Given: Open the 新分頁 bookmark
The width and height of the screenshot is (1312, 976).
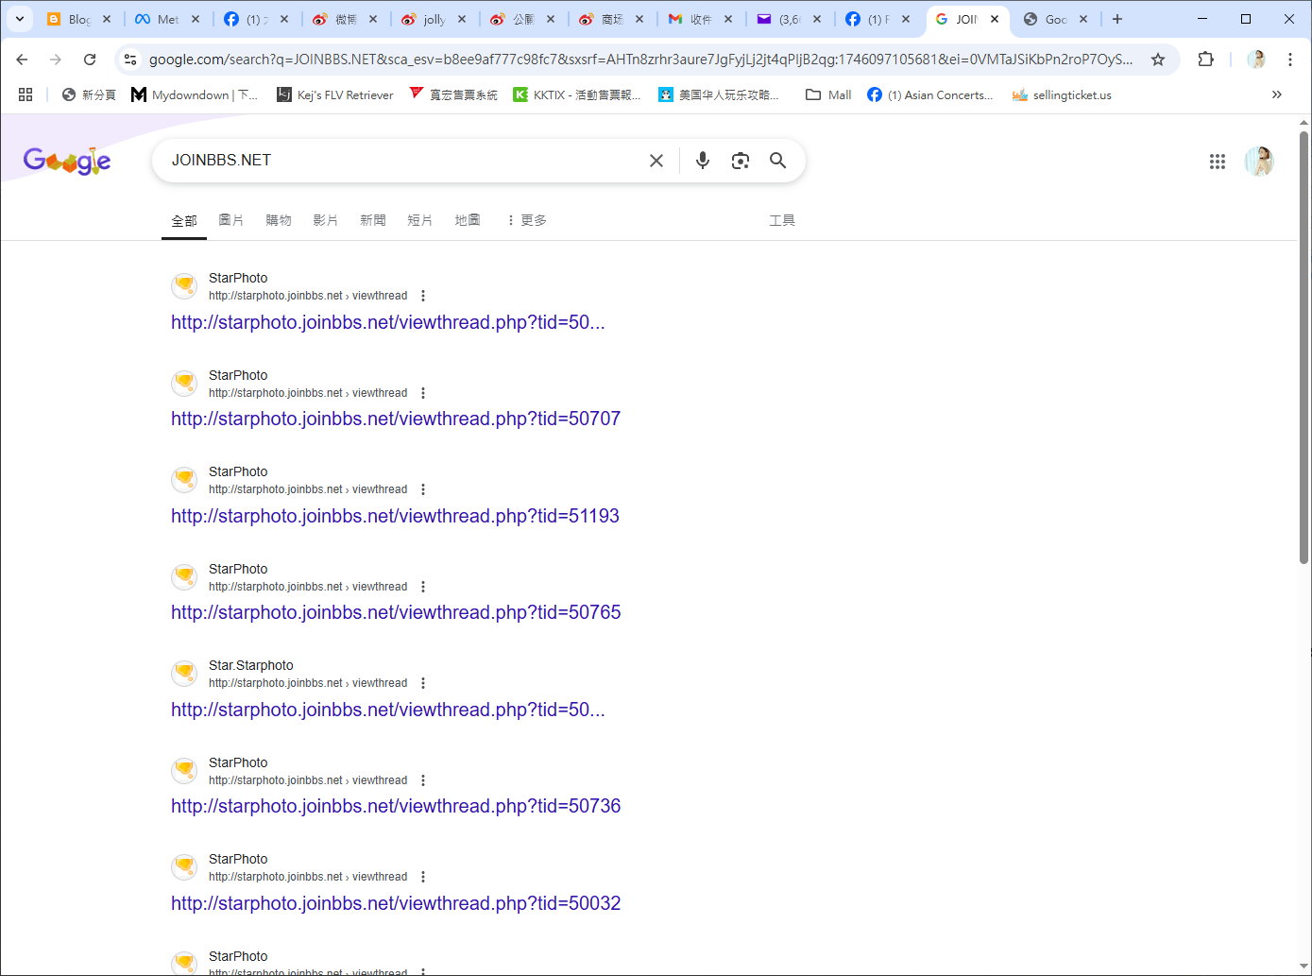Looking at the screenshot, I should pyautogui.click(x=89, y=94).
